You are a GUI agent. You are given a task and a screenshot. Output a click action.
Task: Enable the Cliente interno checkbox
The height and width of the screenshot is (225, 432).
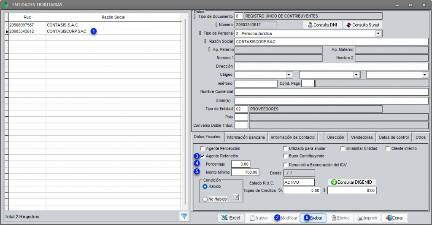pos(388,149)
